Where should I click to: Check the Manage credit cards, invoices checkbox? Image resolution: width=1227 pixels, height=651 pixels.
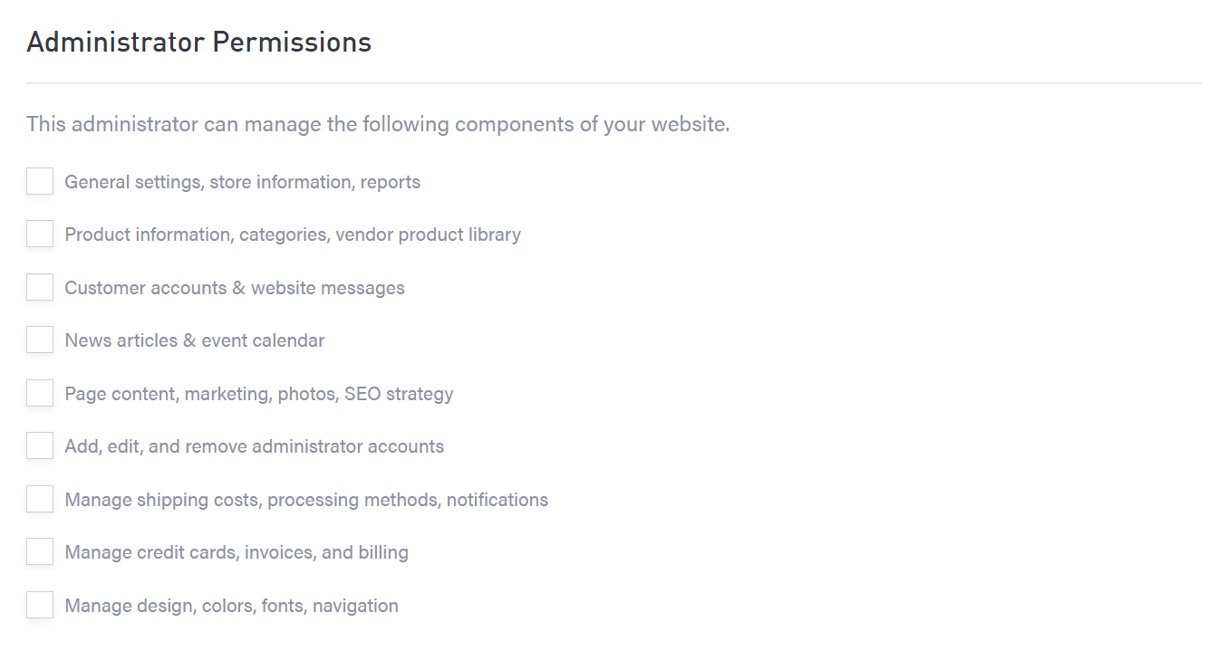tap(40, 552)
